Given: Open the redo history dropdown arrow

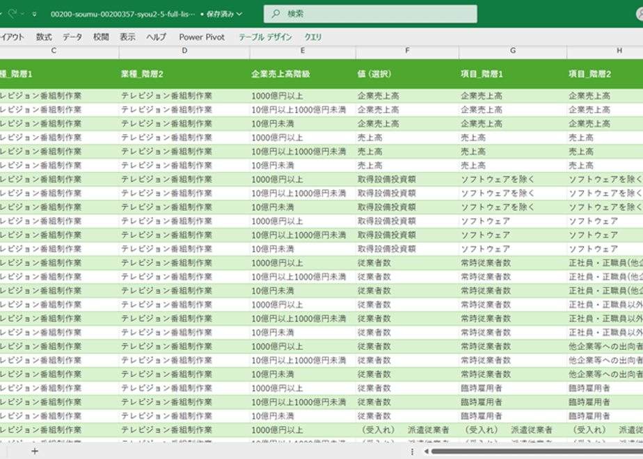Looking at the screenshot, I should (22, 14).
